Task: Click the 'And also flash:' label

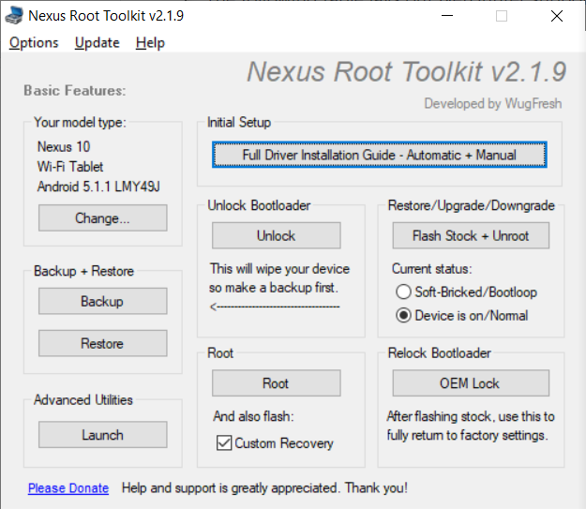Action: 253,416
